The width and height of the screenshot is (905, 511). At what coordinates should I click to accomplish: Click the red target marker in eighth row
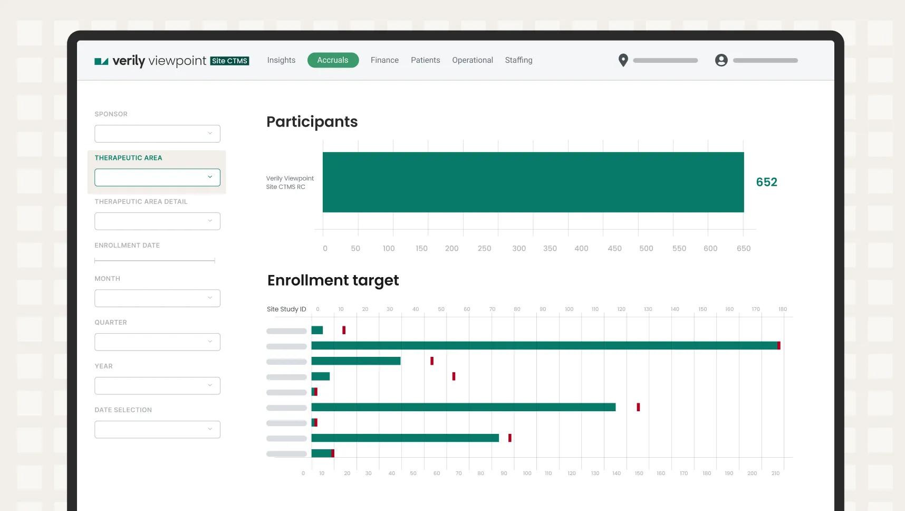[x=510, y=438]
